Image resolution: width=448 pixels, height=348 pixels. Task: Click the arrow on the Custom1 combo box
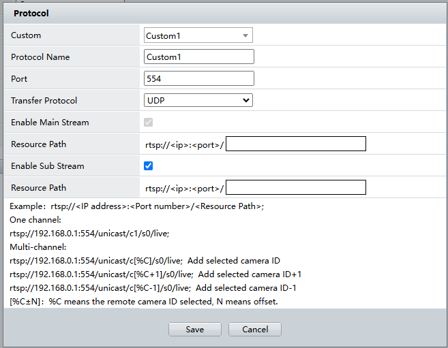(x=245, y=35)
